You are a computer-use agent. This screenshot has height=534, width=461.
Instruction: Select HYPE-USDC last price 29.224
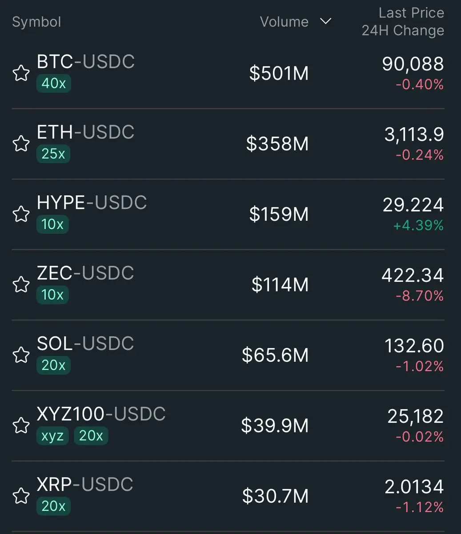coord(413,205)
